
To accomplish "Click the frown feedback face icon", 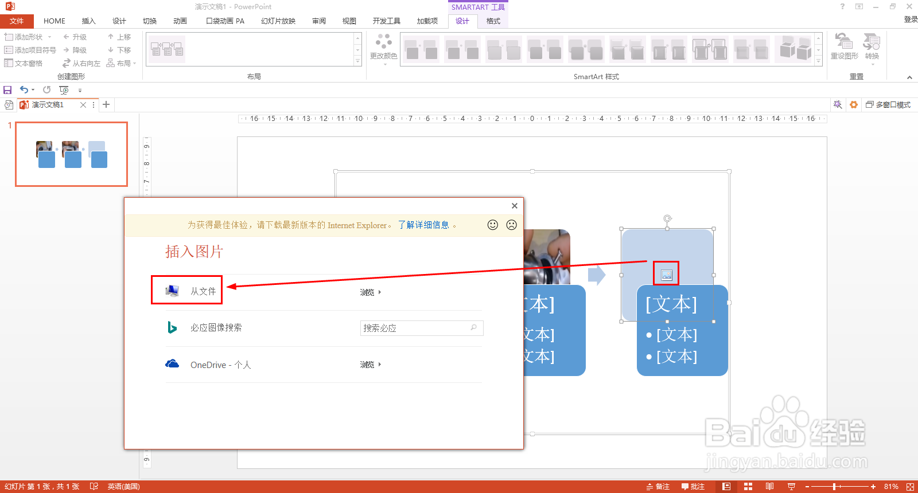I will coord(512,225).
